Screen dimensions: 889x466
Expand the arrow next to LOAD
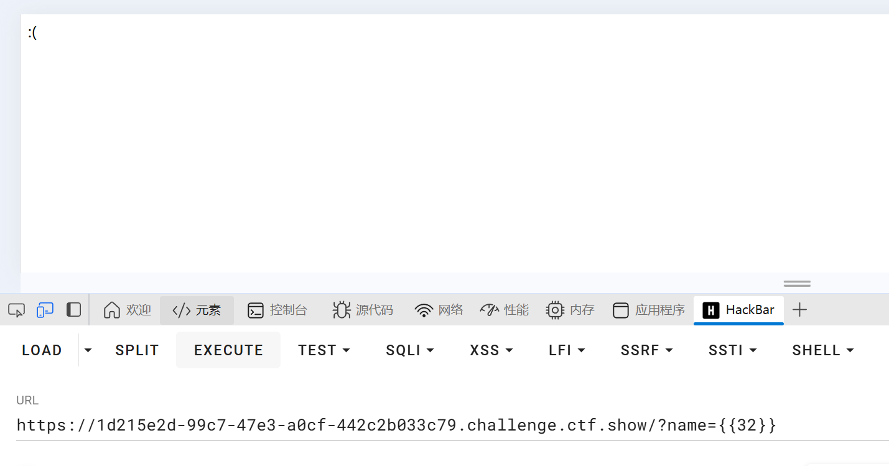coord(88,350)
